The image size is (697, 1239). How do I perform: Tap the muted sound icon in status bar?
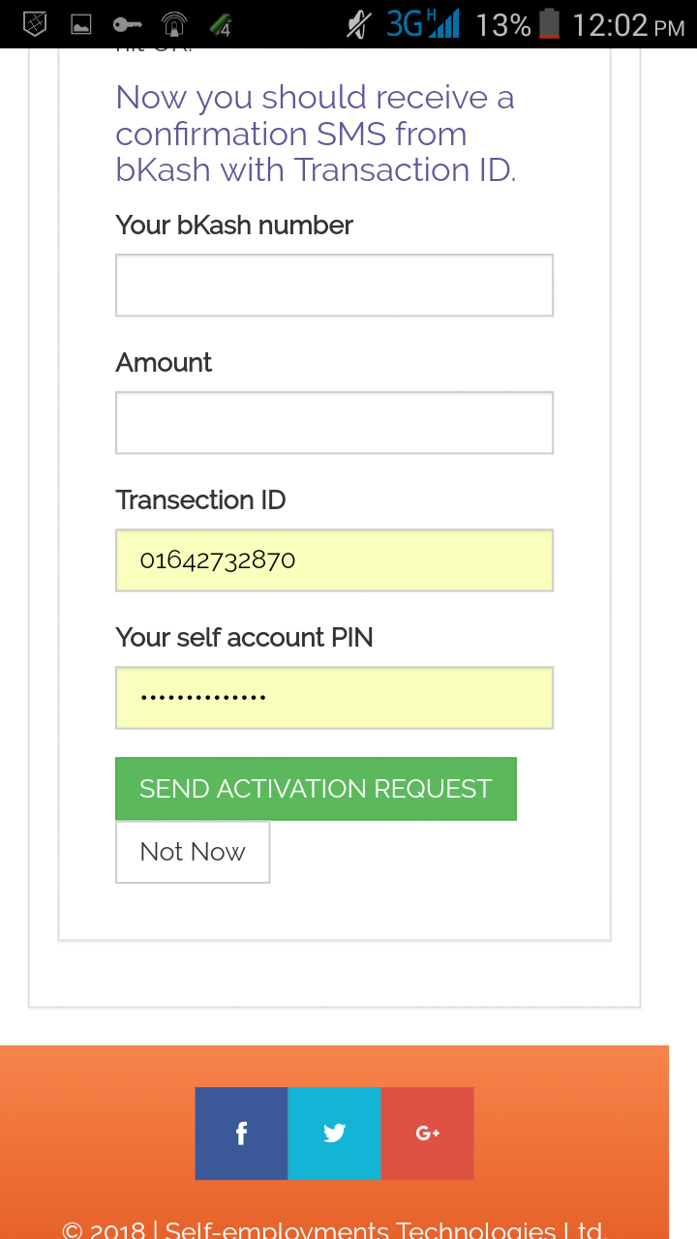pyautogui.click(x=359, y=24)
